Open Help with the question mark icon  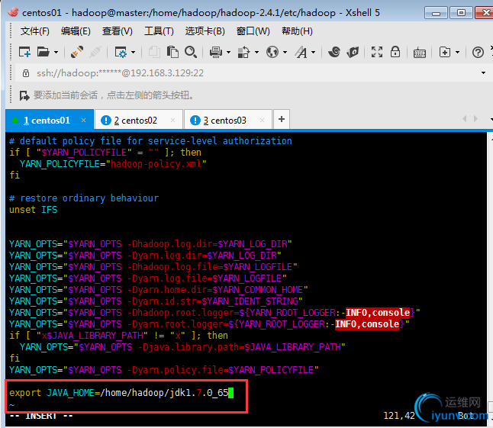click(478, 52)
